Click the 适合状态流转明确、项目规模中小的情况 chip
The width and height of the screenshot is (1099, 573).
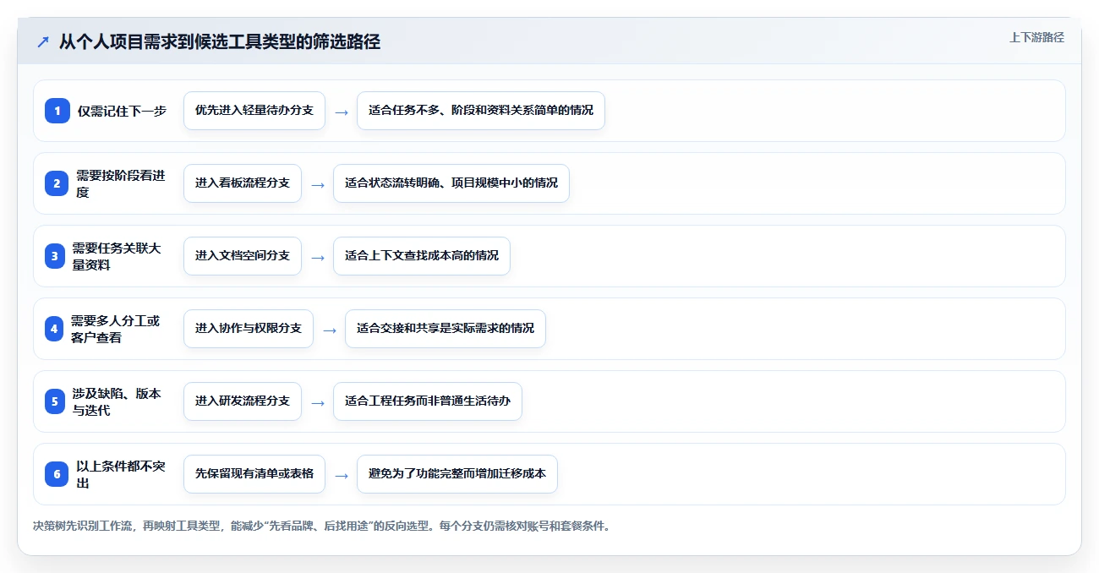click(451, 183)
